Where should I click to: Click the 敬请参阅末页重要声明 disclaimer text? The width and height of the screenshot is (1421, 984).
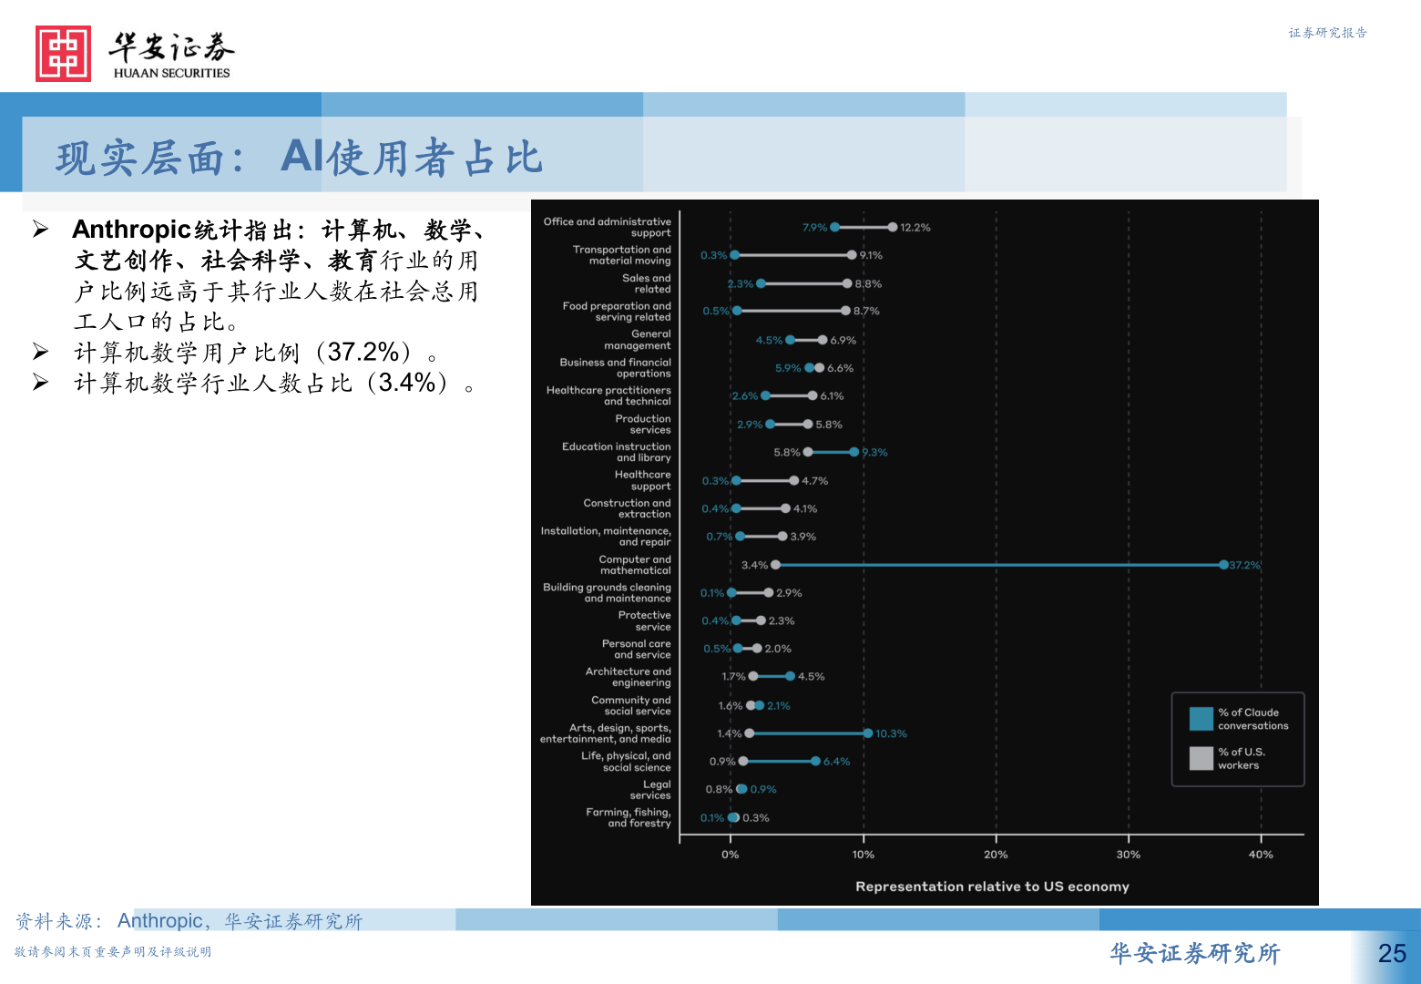(x=113, y=951)
